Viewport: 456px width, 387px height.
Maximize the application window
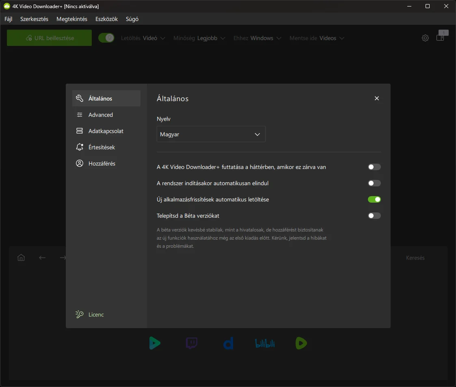point(428,6)
